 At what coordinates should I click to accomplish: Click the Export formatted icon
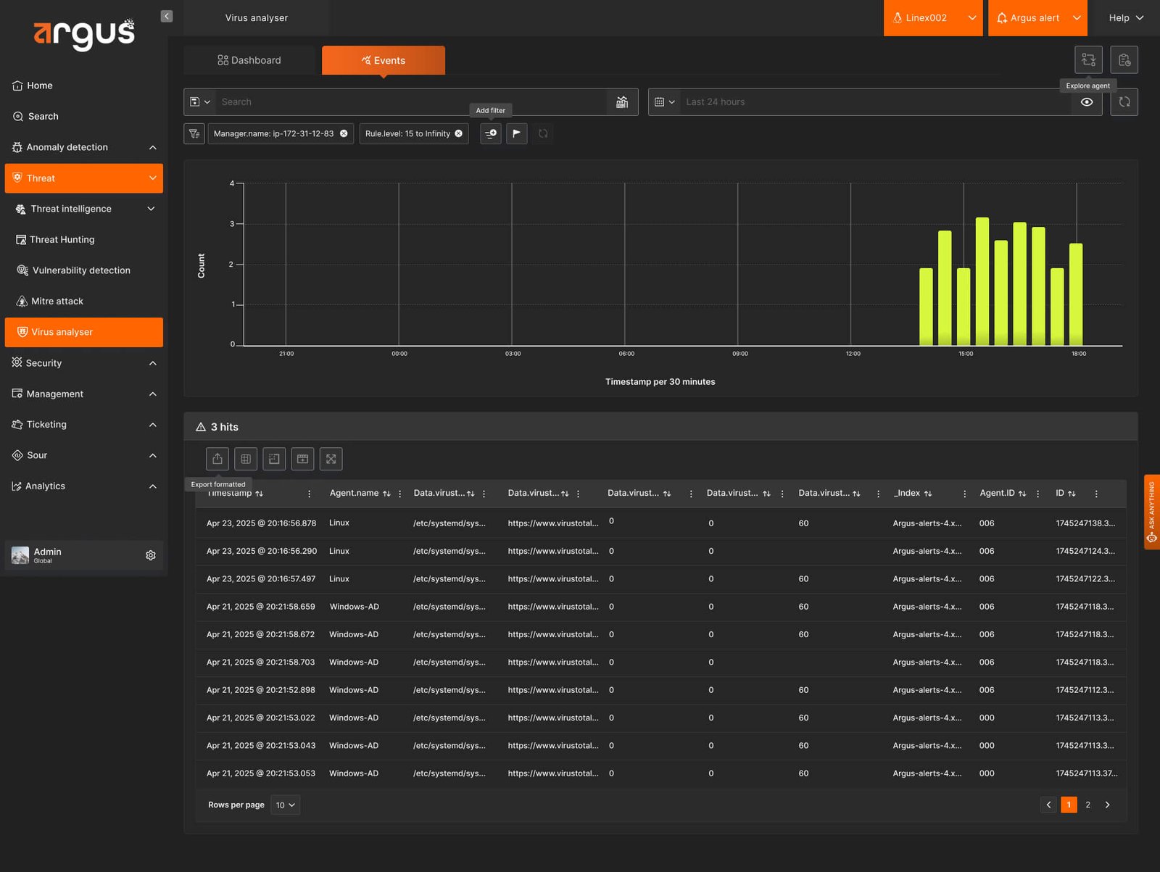point(217,459)
